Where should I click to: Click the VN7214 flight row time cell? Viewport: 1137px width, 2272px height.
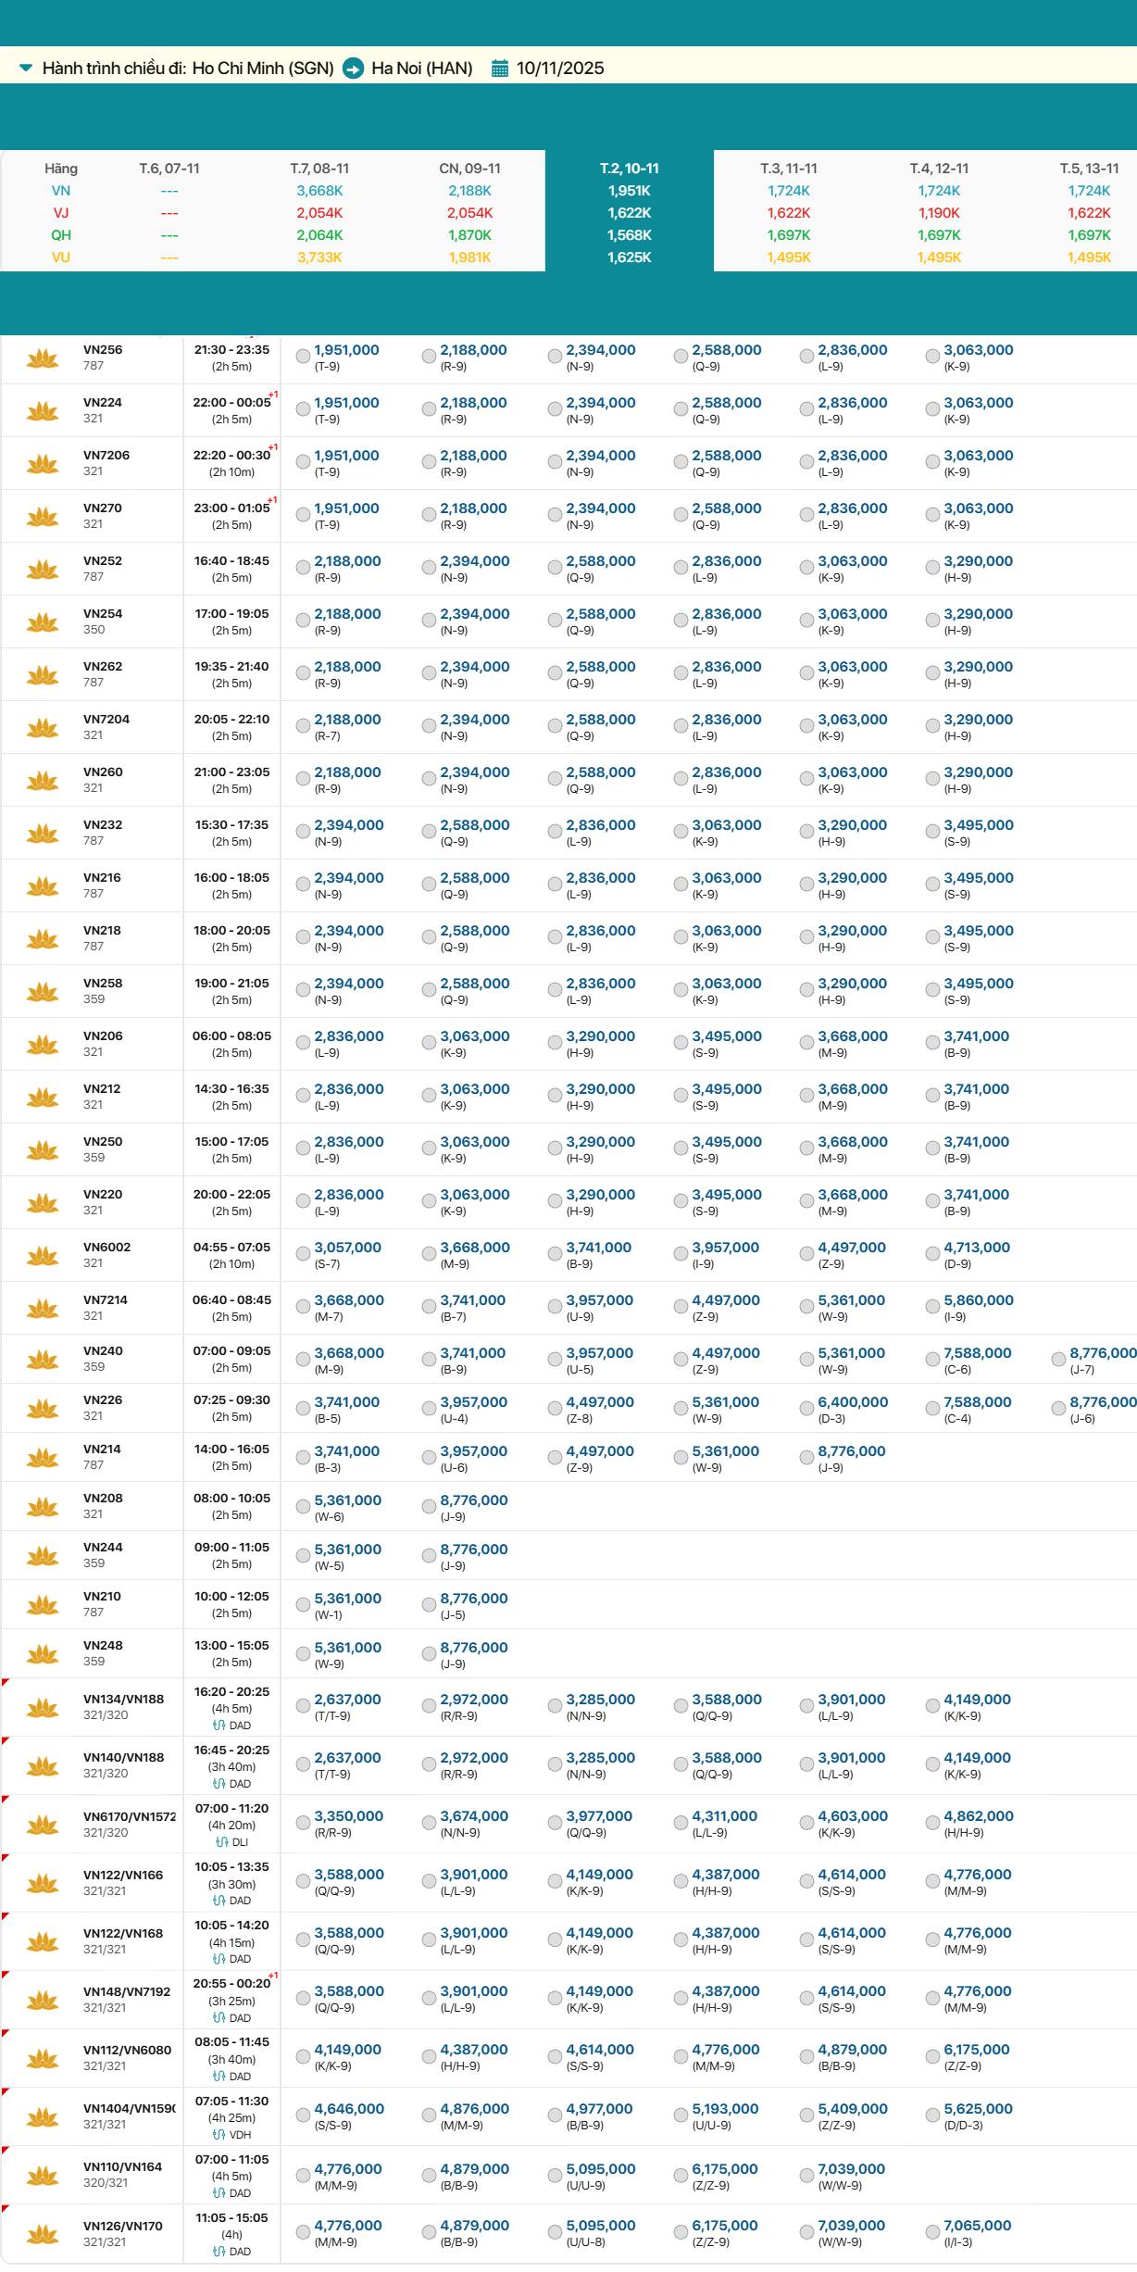231,1308
